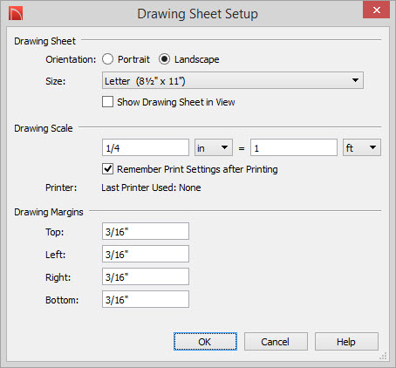Confirm with the OK button
Image resolution: width=396 pixels, height=368 pixels.
pyautogui.click(x=205, y=342)
